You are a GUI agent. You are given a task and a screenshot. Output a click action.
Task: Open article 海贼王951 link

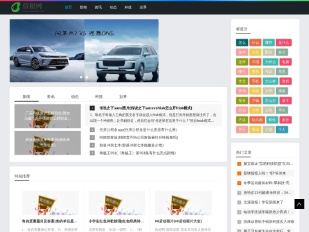coord(137,153)
